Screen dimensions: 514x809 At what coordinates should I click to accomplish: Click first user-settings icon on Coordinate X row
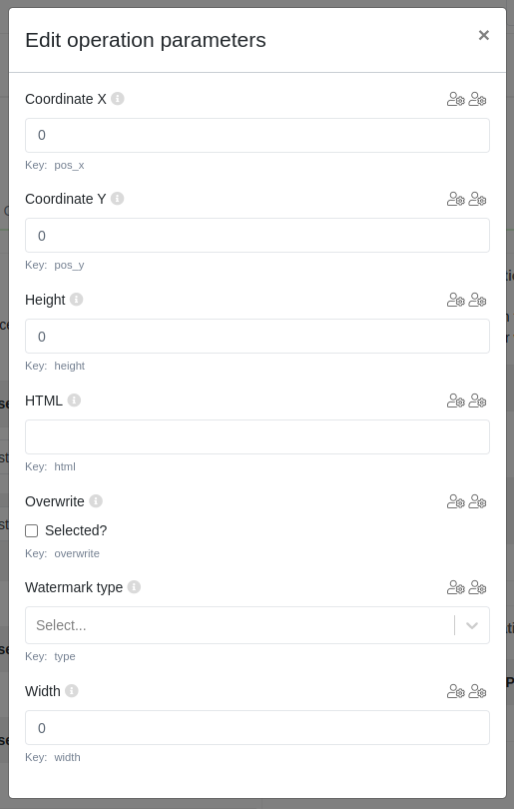[x=456, y=99]
